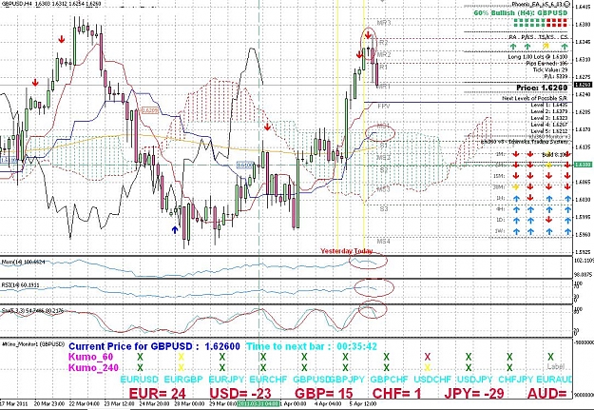Click the green up arrow under P/KS
The height and width of the screenshot is (410, 594).
pos(527,47)
